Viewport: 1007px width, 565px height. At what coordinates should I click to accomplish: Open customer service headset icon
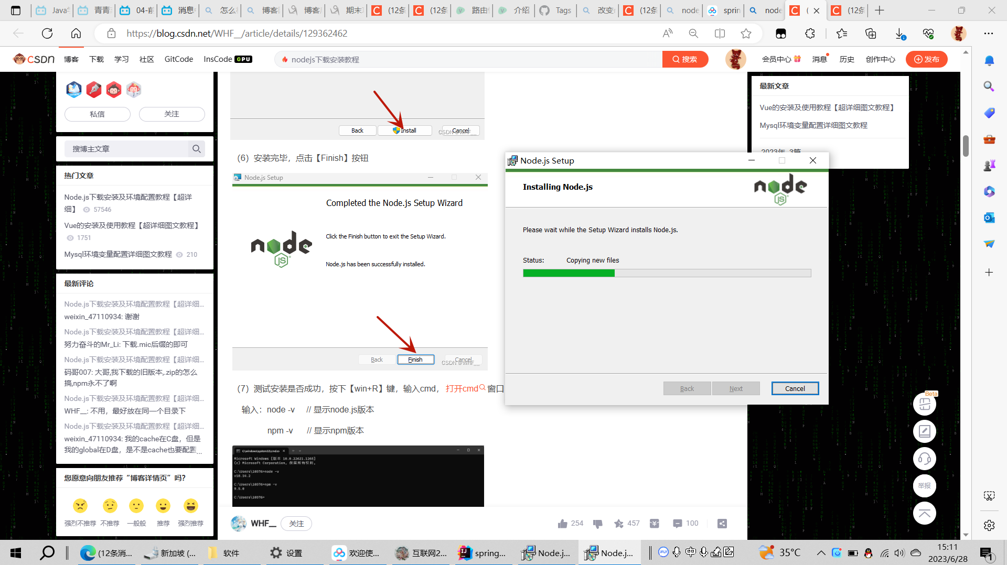coord(925,459)
